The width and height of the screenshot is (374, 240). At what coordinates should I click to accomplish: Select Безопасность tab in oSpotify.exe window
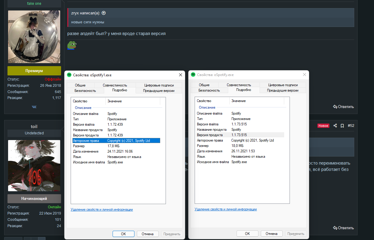(x=209, y=90)
